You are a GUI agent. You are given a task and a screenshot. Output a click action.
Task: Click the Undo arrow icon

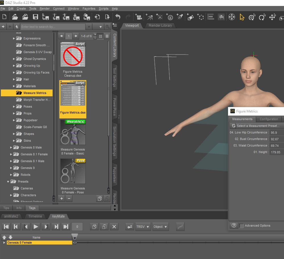tap(118, 17)
